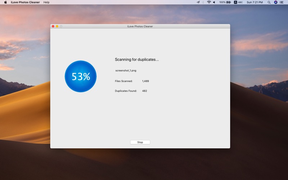Click the "Scanning for duplicates..." heading
Viewport: 288px width, 180px height.
click(137, 59)
